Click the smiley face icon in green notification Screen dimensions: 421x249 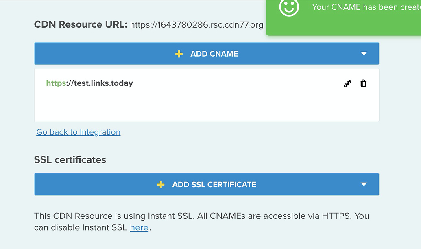pos(289,7)
